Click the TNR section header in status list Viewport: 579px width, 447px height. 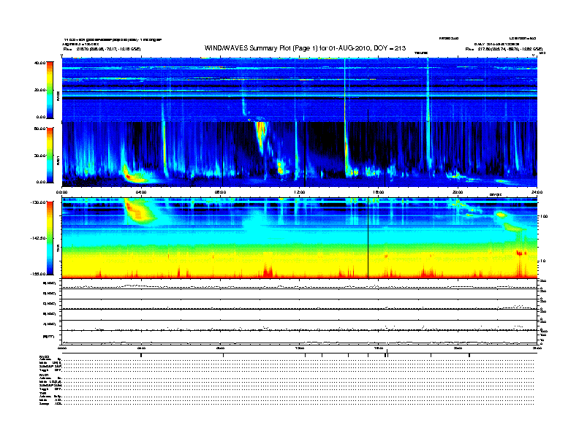point(42,393)
